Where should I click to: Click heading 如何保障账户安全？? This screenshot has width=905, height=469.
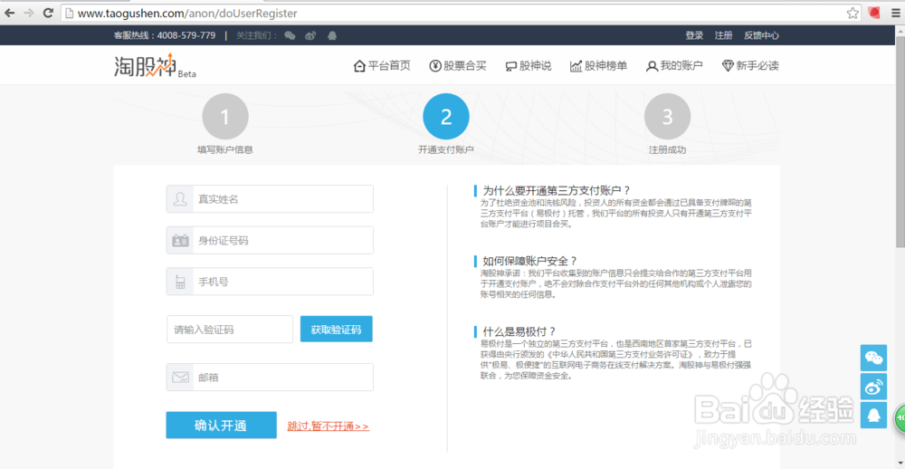pos(530,261)
